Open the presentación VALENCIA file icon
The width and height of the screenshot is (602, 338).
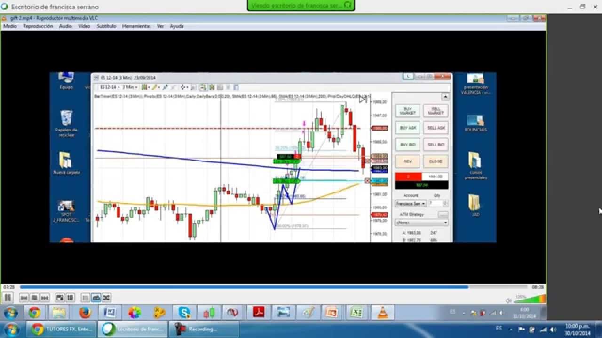[x=475, y=84]
